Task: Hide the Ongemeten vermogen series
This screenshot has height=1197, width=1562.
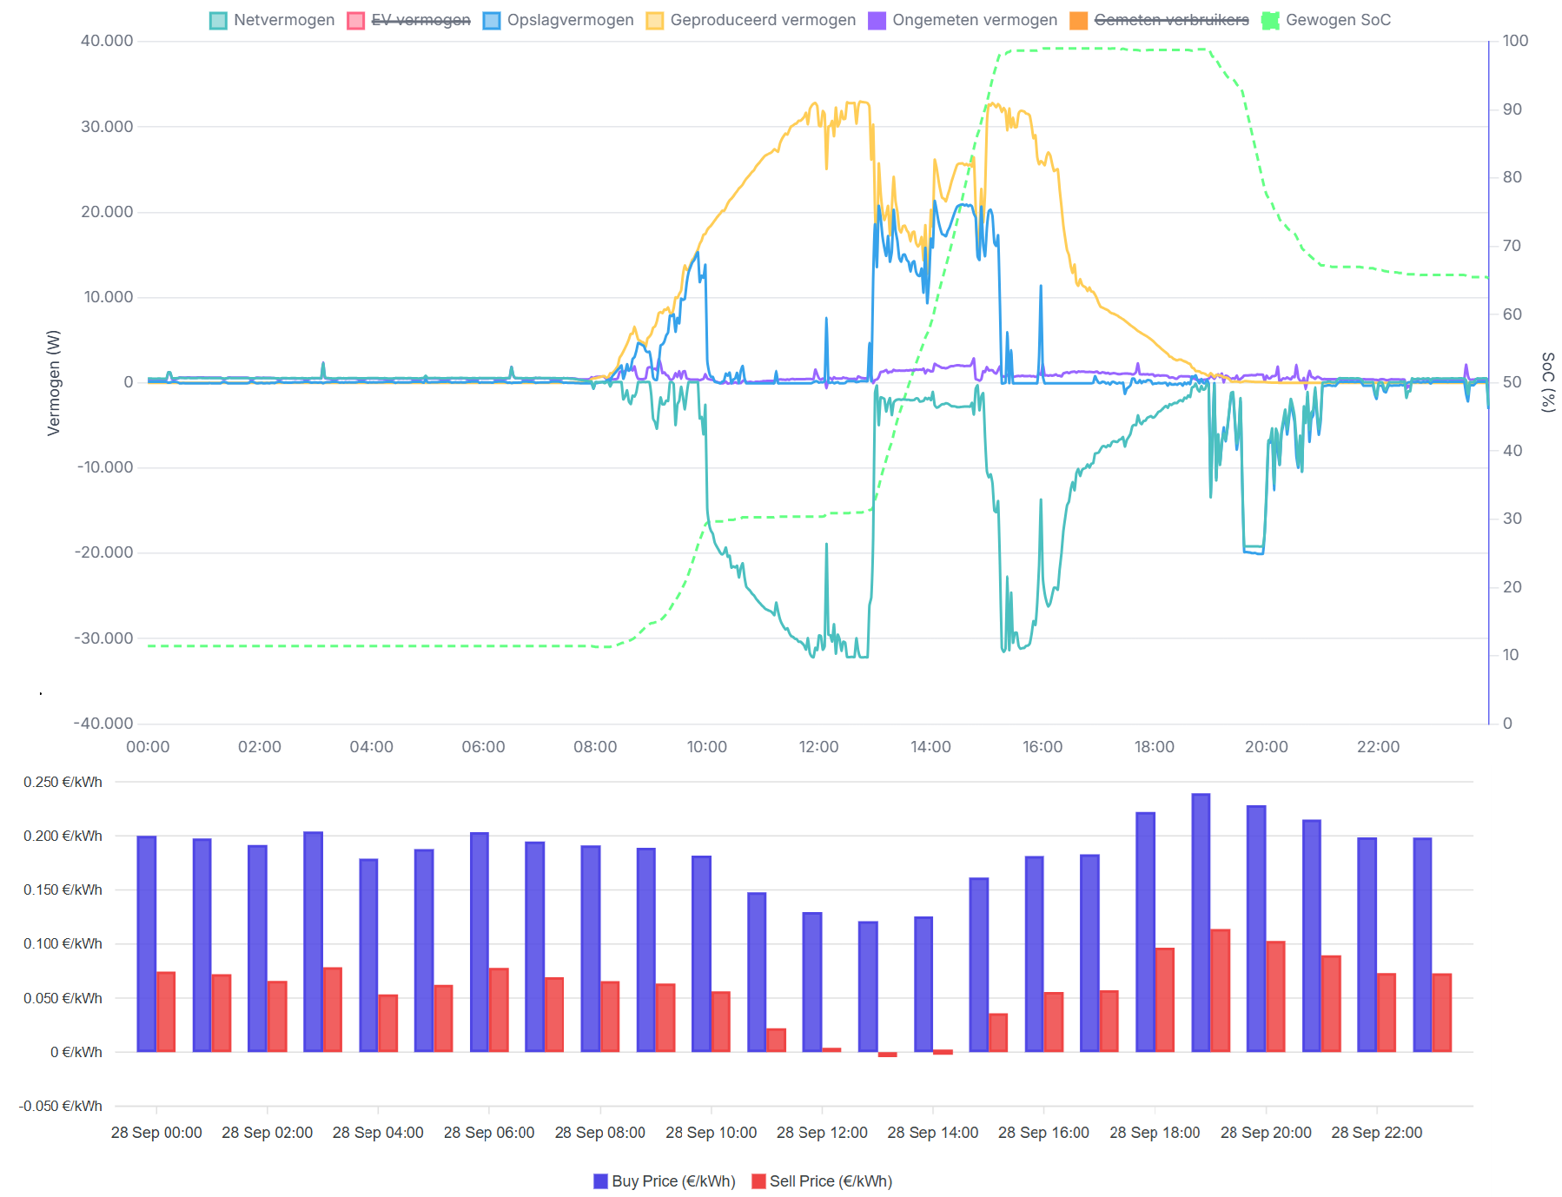Action: pyautogui.click(x=963, y=20)
